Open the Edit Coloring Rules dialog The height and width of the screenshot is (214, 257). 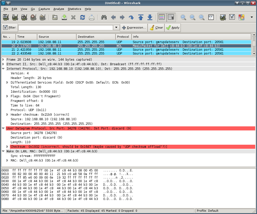pyautogui.click(x=241, y=17)
